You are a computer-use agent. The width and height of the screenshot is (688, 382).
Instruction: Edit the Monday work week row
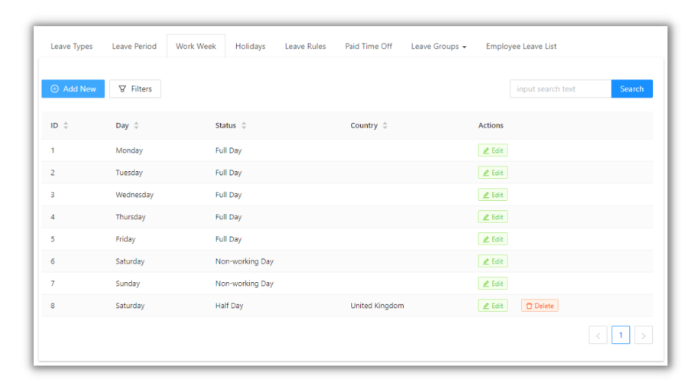tap(492, 151)
